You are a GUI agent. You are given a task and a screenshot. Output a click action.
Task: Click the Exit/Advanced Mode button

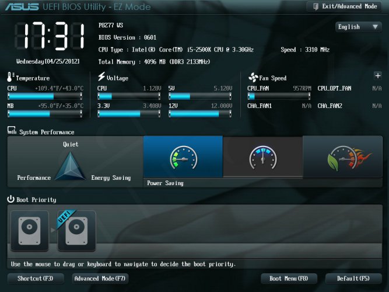point(345,6)
